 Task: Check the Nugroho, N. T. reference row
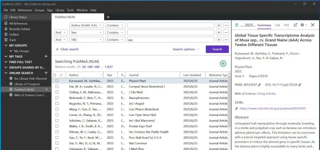pyautogui.click(x=57, y=104)
